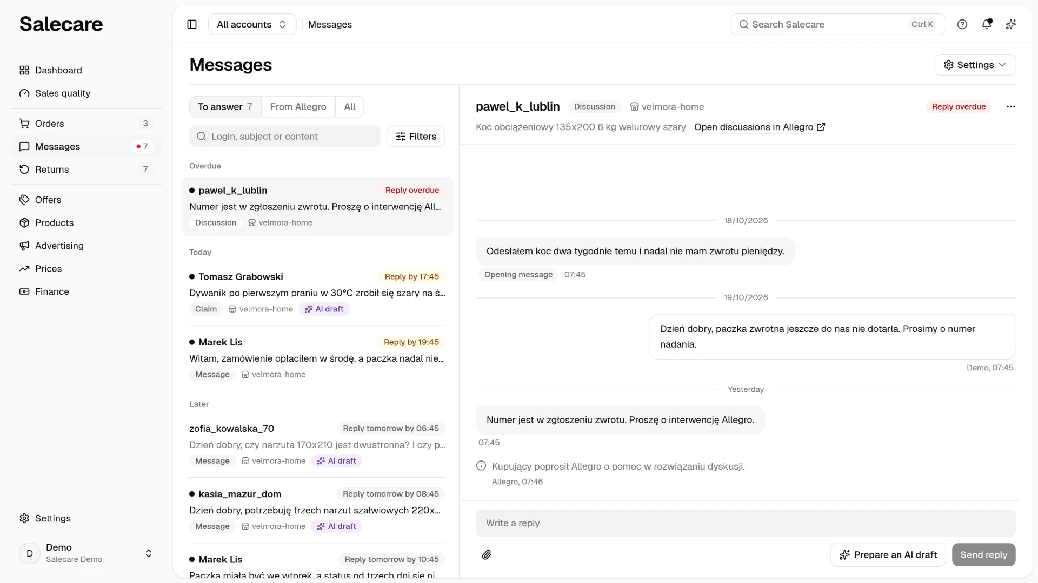Viewport: 1038px width, 583px height.
Task: Open Advertising section
Action: [x=86, y=246]
